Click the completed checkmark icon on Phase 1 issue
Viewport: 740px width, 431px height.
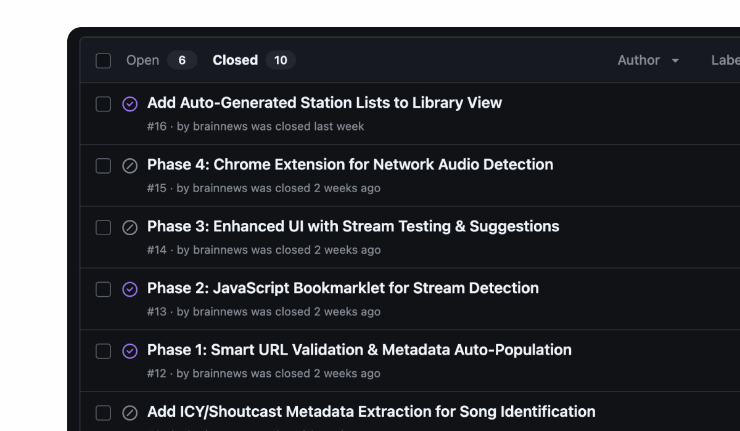tap(129, 350)
